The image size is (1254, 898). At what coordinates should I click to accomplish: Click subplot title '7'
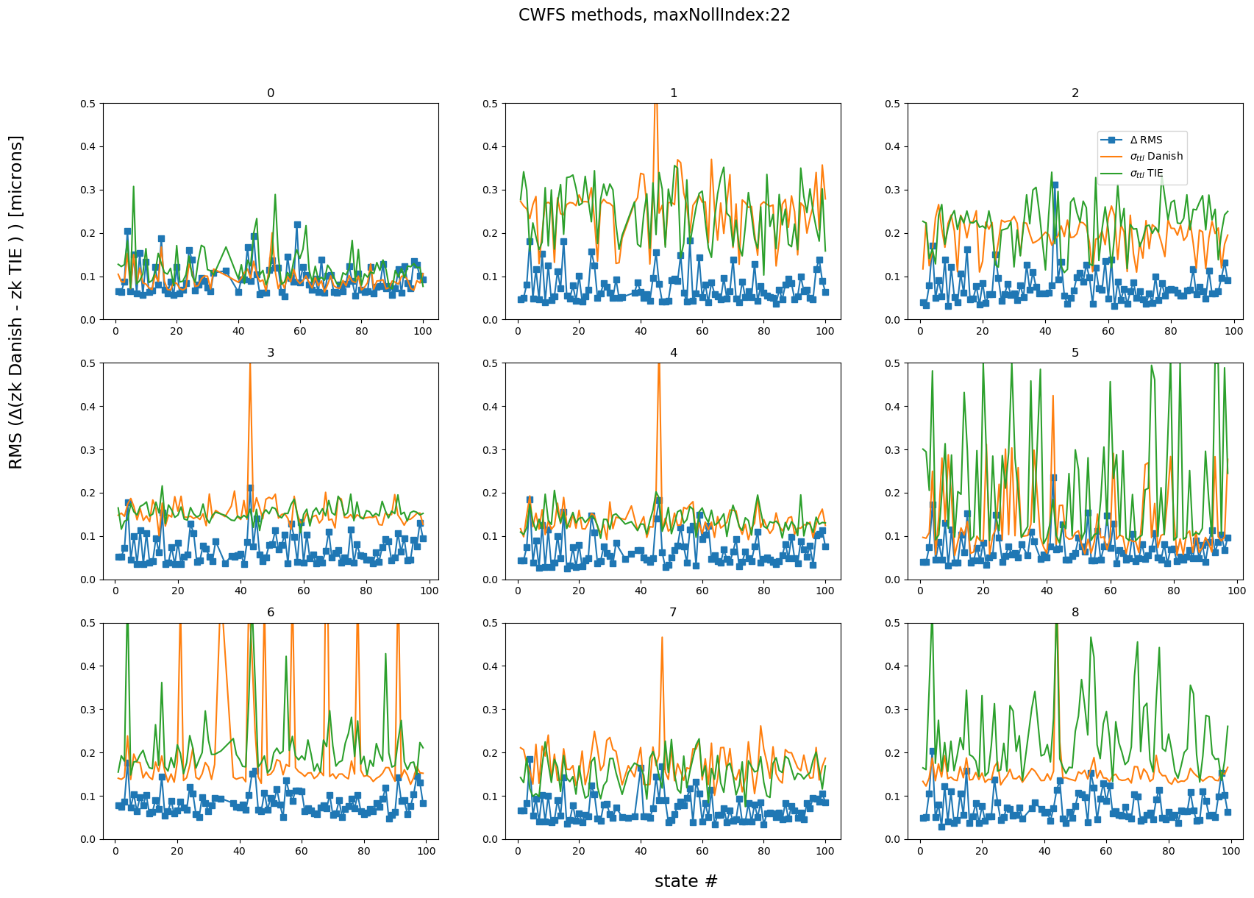[x=674, y=613]
